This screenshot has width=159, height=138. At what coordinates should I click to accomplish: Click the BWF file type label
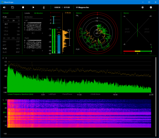coord(18,52)
